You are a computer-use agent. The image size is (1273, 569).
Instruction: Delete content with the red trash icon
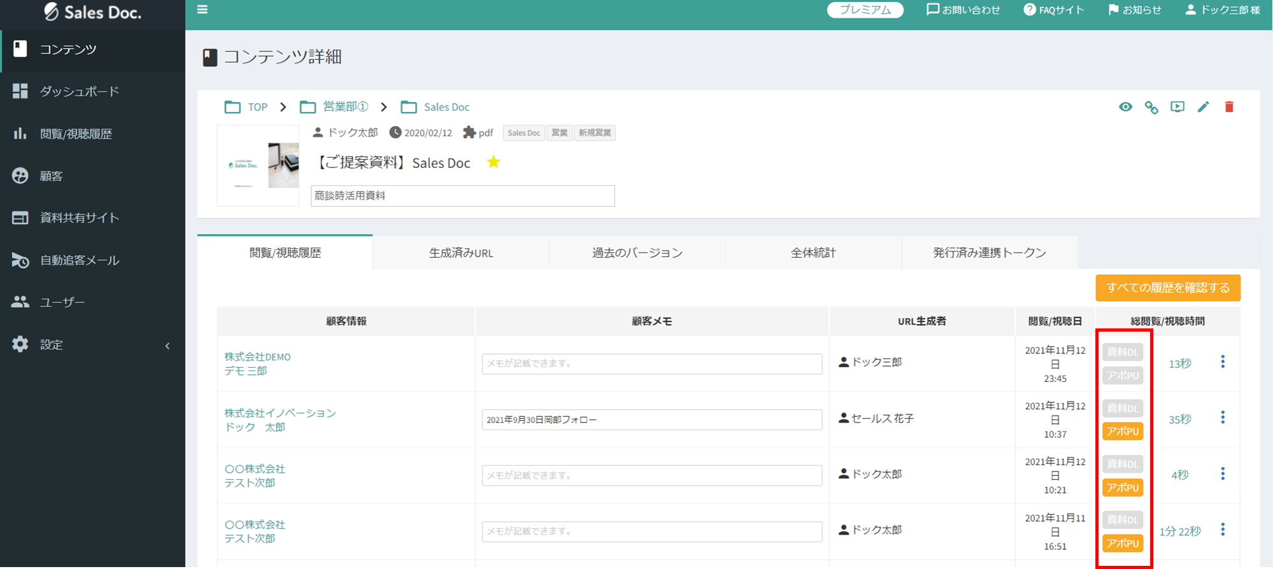[1229, 107]
